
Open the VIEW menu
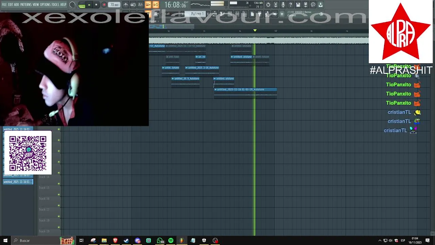(x=36, y=5)
